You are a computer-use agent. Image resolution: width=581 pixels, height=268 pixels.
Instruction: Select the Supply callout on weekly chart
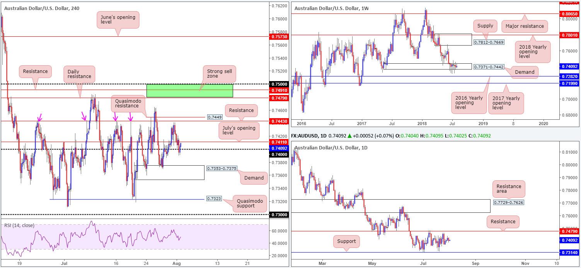485,26
